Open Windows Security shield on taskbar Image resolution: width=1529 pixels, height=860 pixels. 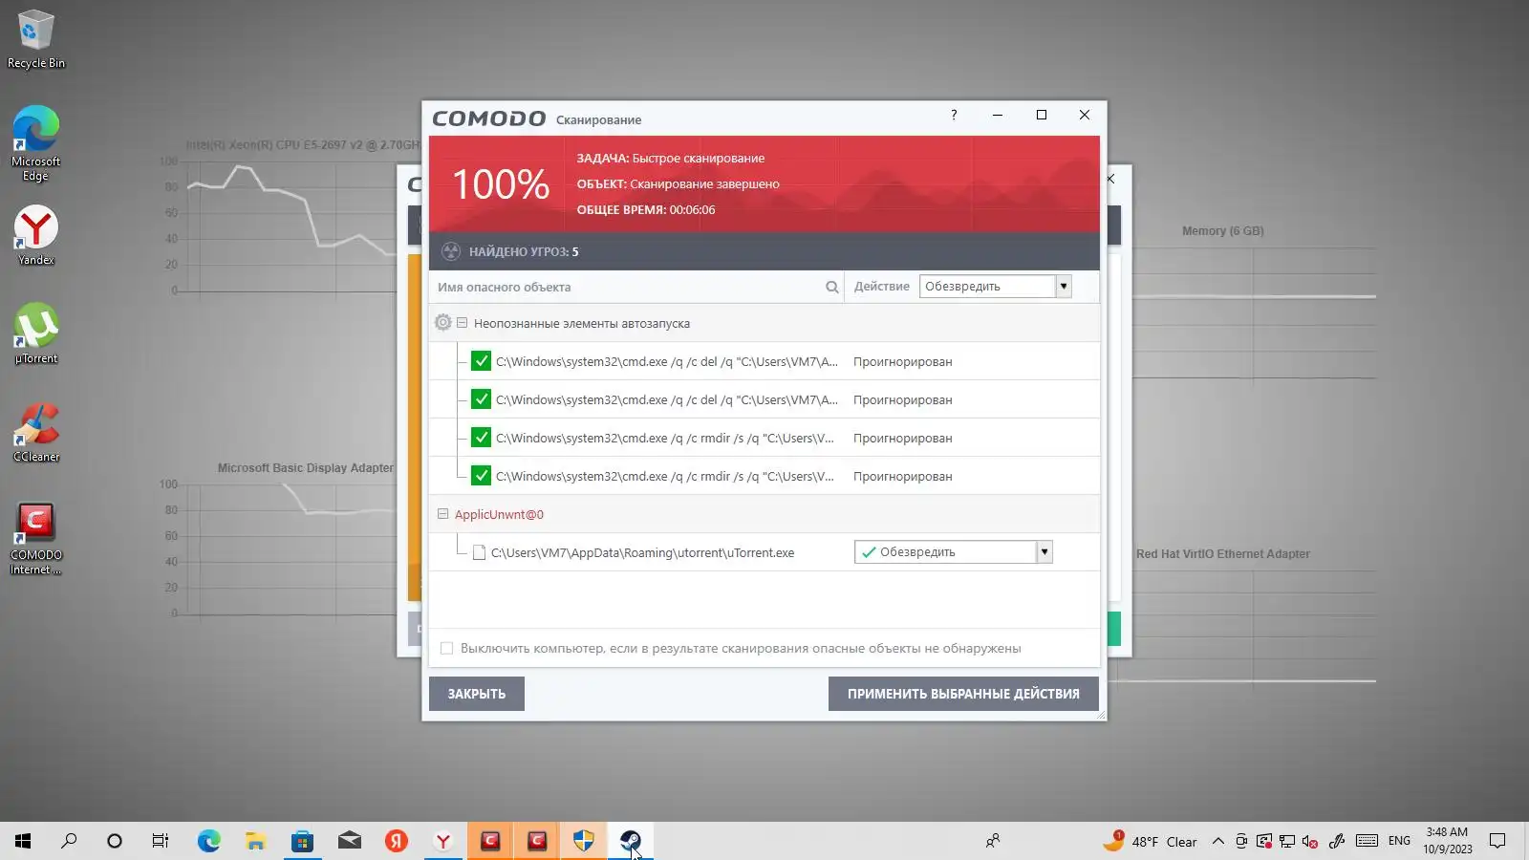coord(584,841)
